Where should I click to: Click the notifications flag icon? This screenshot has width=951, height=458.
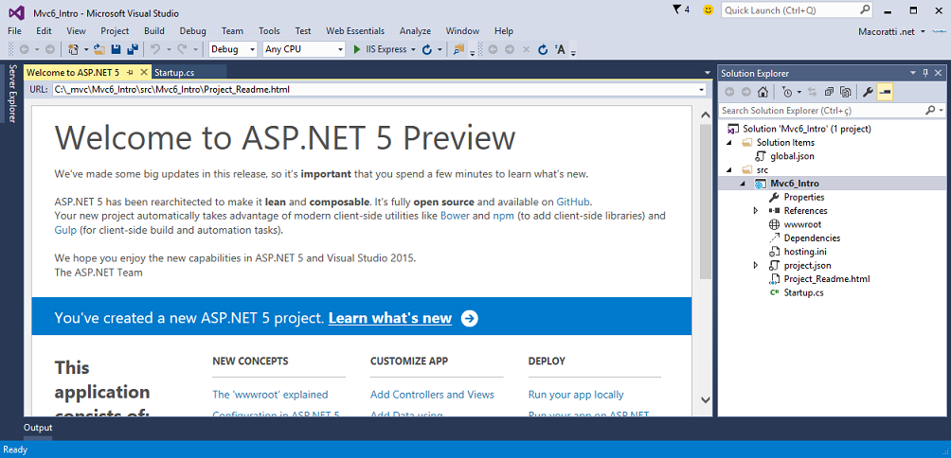(x=677, y=9)
